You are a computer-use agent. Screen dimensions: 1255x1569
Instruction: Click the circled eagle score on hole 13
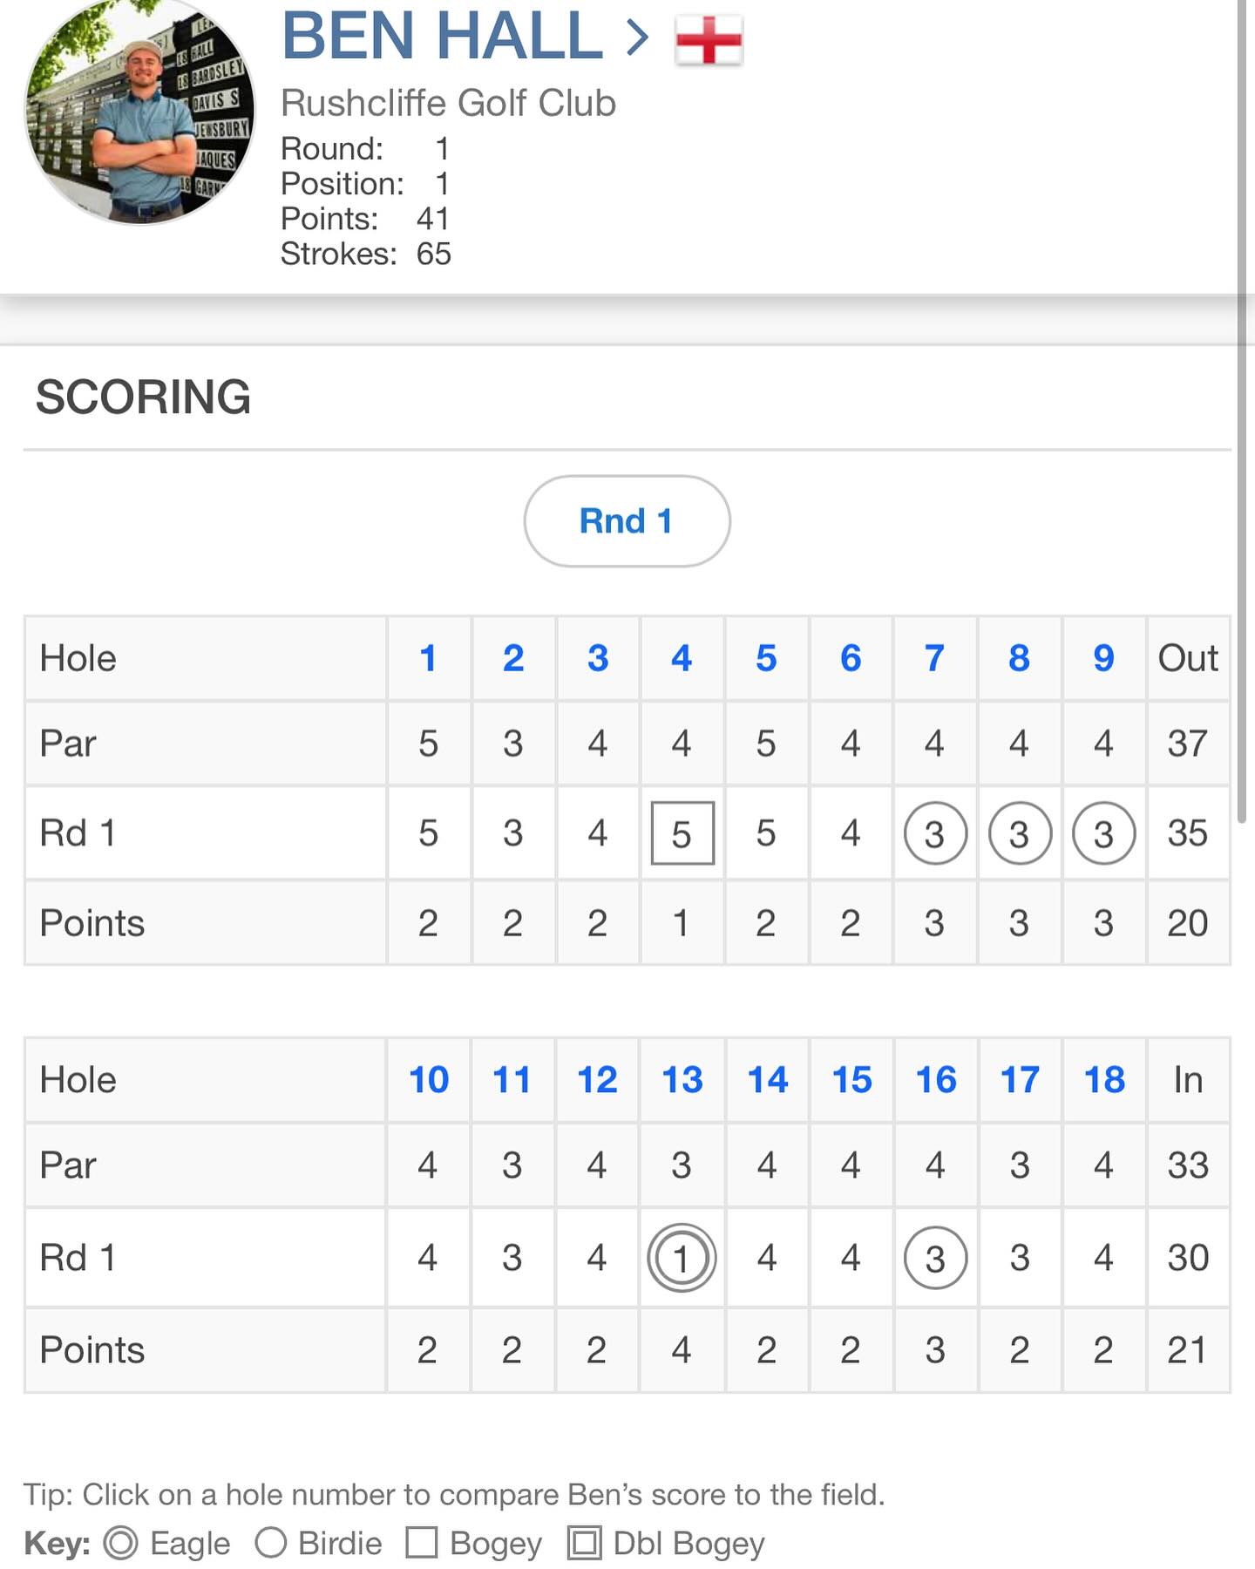[682, 1258]
